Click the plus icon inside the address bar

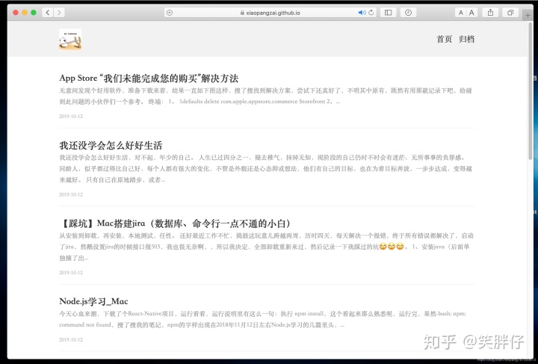pos(170,13)
